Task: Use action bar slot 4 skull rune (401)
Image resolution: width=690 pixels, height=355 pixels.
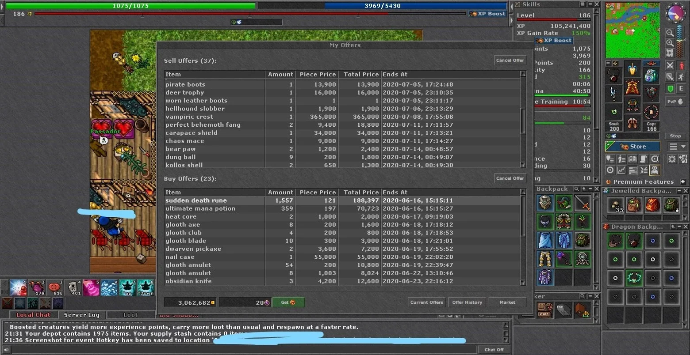Action: (73, 287)
